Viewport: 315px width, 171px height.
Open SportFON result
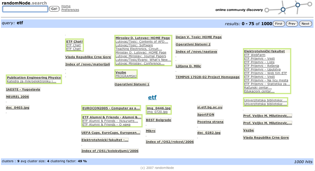(206, 115)
